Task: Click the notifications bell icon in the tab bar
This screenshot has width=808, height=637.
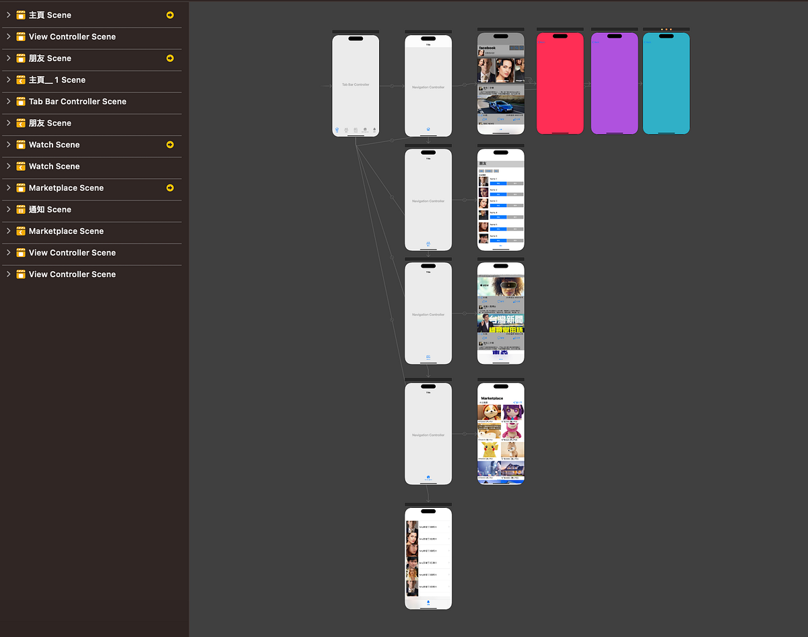Action: click(374, 129)
